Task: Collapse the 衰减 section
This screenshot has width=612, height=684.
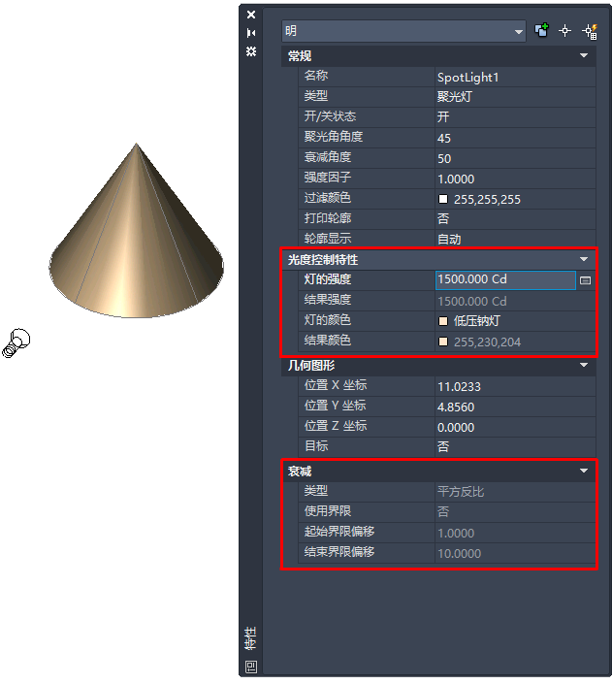Action: pyautogui.click(x=584, y=471)
